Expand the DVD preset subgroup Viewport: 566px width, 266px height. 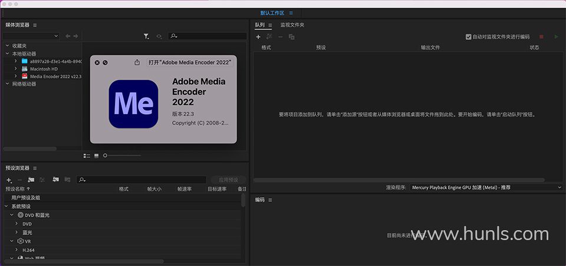coord(17,224)
